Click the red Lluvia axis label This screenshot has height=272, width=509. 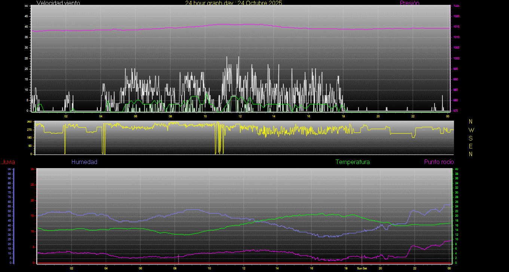click(8, 162)
